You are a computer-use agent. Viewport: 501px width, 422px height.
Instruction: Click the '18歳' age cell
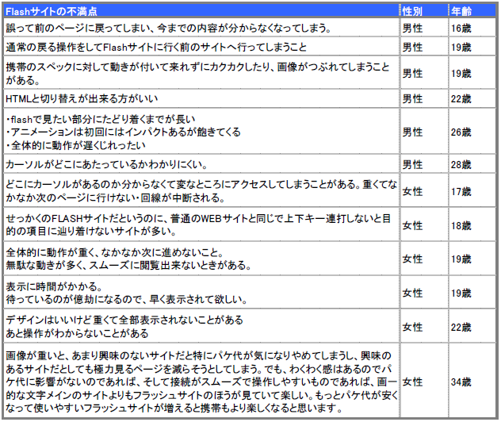tap(461, 225)
